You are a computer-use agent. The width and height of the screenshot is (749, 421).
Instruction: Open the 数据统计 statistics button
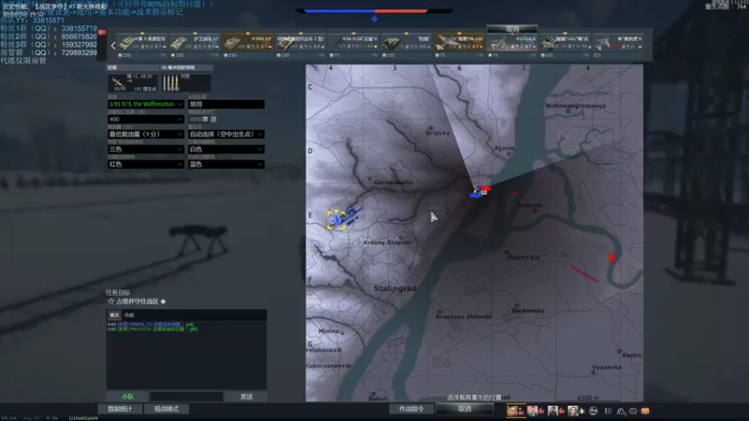[x=120, y=409]
